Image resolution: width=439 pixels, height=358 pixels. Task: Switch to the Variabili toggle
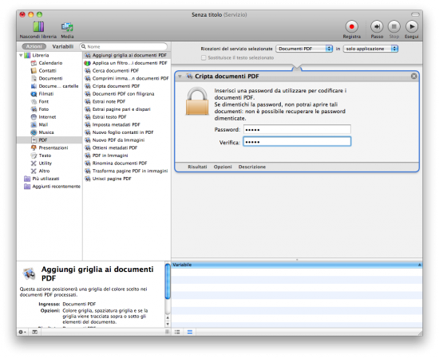click(63, 46)
